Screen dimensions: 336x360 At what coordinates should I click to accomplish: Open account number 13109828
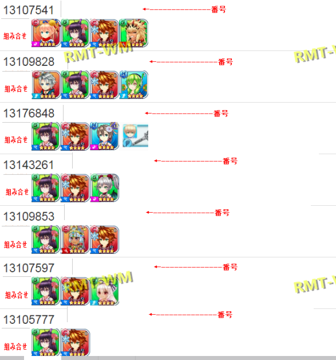coord(29,62)
